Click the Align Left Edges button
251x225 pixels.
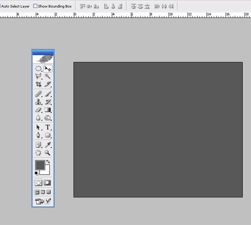click(x=106, y=6)
